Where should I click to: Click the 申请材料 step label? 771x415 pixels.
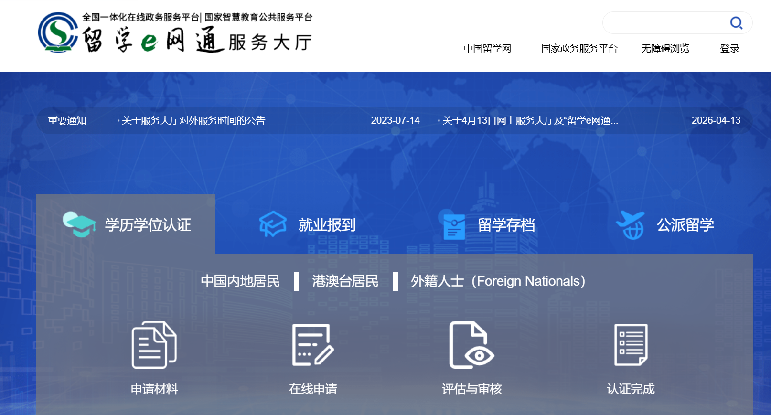[x=154, y=389]
